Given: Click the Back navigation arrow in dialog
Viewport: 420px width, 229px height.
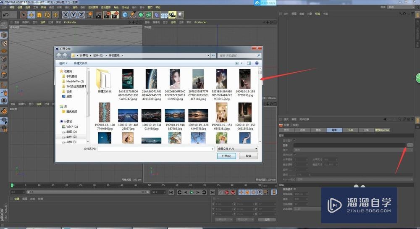Looking at the screenshot, I should click(x=58, y=55).
